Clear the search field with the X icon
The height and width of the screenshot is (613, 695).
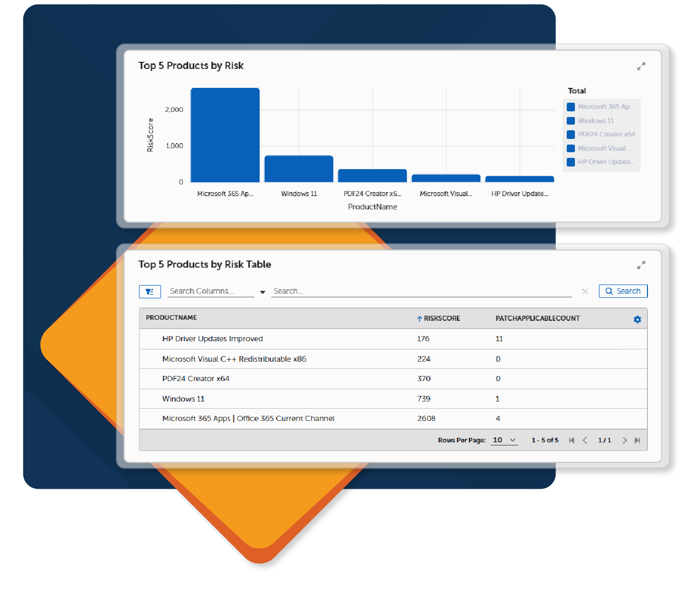pyautogui.click(x=585, y=291)
